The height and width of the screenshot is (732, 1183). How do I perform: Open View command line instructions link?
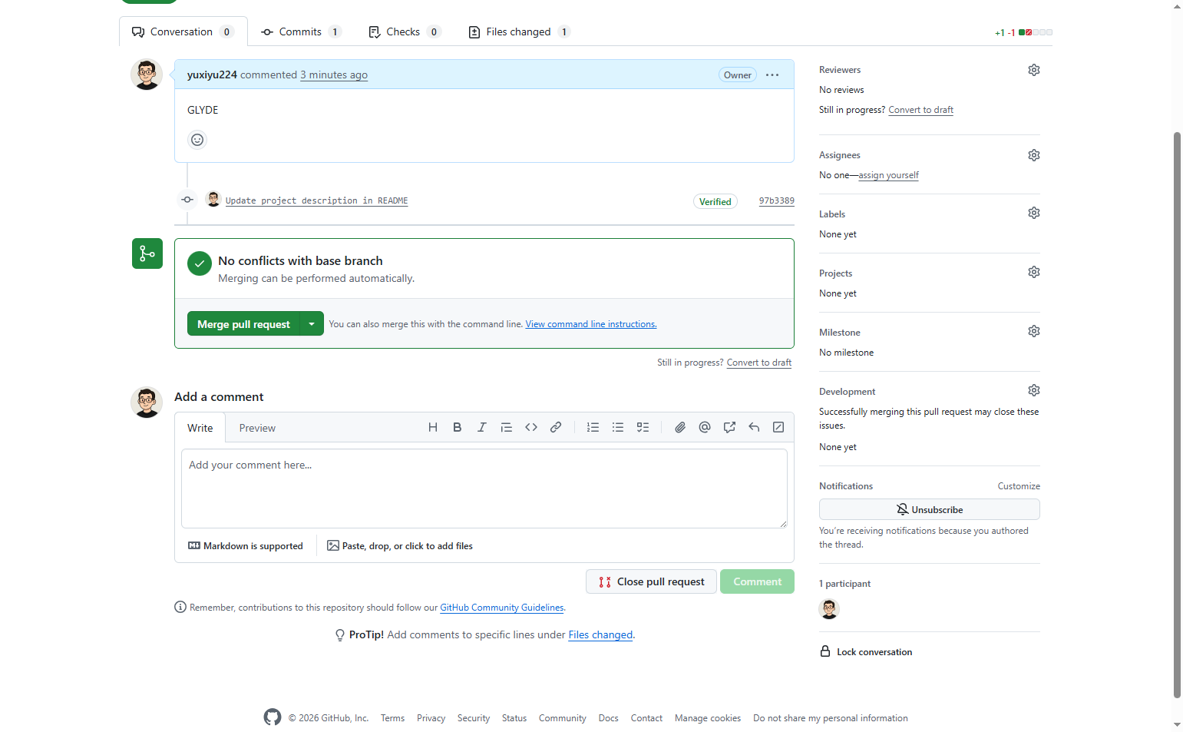[x=591, y=324]
